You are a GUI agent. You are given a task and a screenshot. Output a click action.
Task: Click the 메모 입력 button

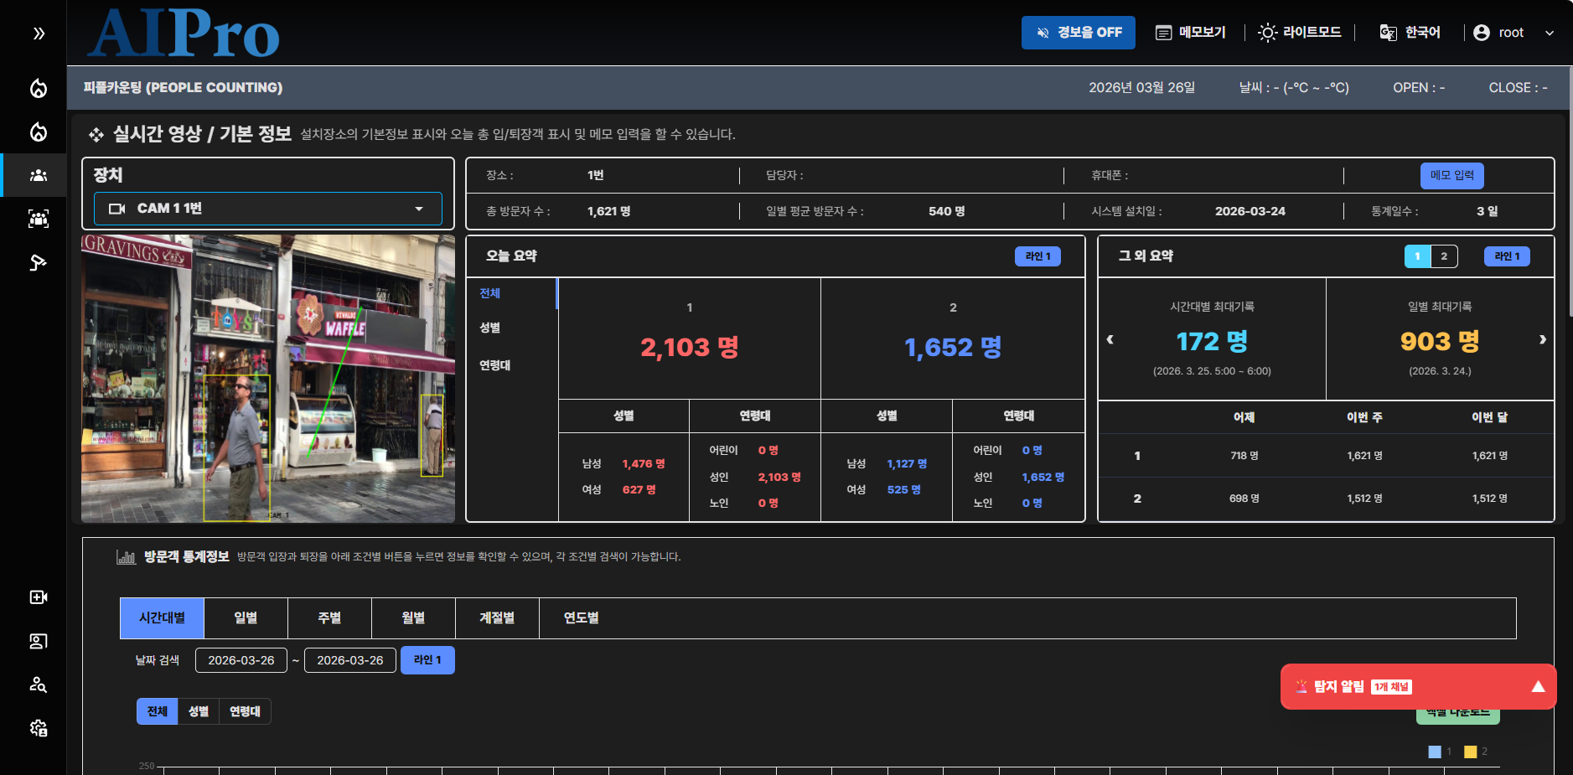coord(1451,175)
